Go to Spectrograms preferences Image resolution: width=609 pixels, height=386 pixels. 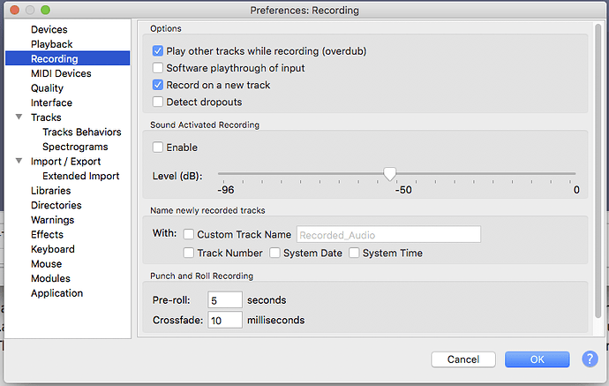75,147
